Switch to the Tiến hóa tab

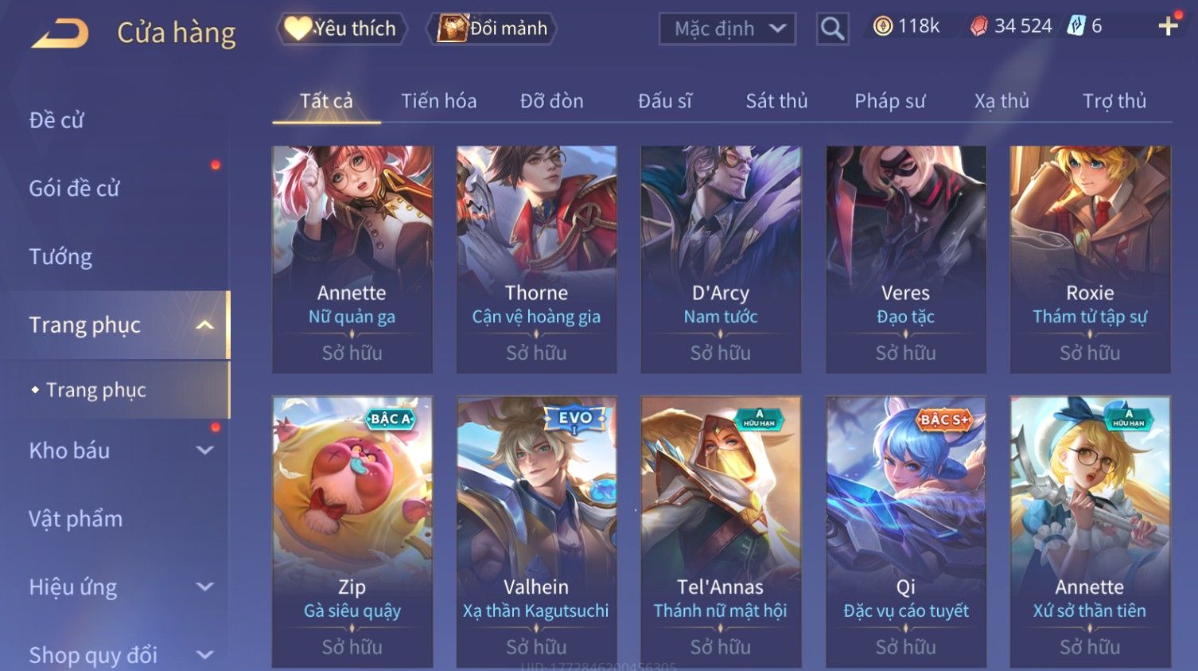click(x=439, y=101)
